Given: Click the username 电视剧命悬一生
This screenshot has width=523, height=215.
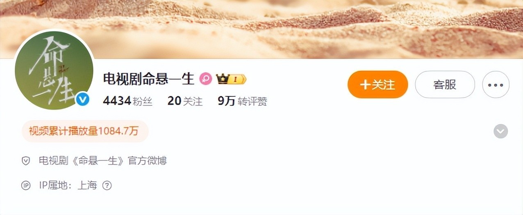Looking at the screenshot, I should coord(148,79).
